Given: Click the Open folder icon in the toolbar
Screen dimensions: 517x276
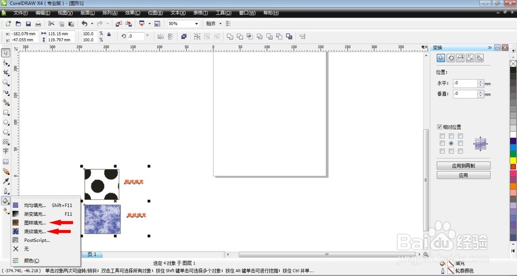Looking at the screenshot, I should coord(19,23).
